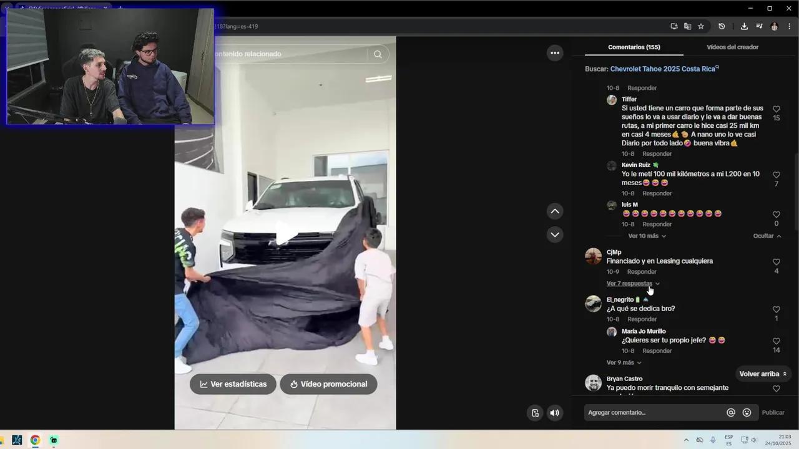
Task: Reply to luis M's comment
Action: [657, 224]
